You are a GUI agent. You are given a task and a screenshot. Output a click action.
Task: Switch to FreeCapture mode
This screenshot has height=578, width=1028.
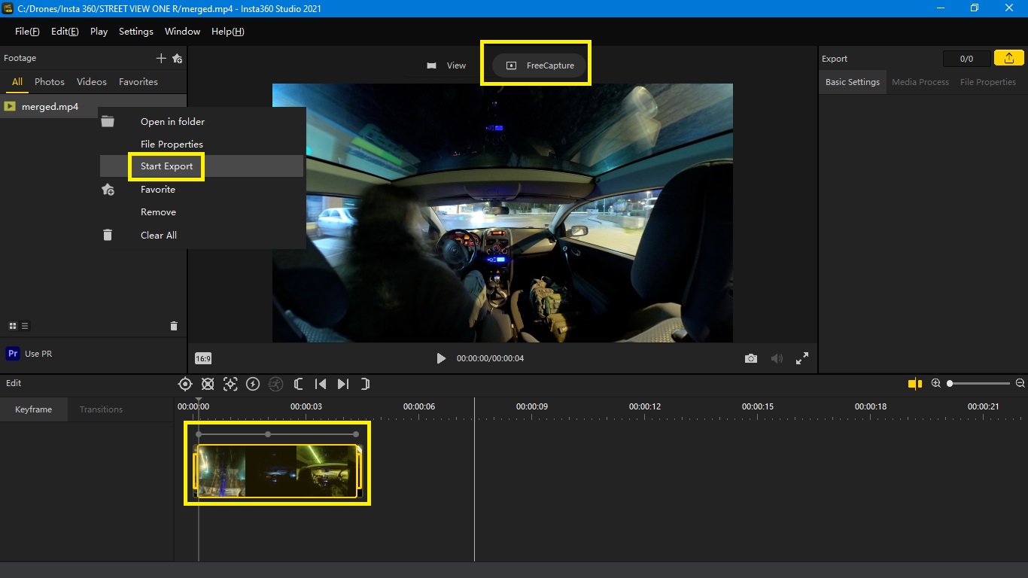540,65
